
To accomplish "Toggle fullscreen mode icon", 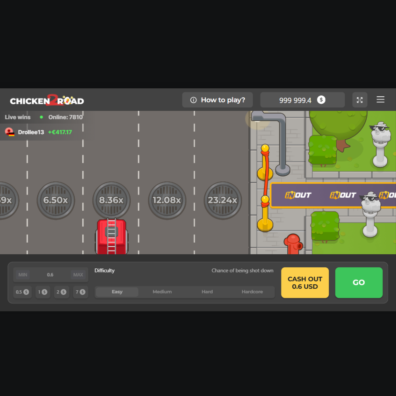I will 360,100.
